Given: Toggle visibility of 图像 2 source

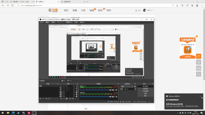Looking at the screenshot, I should point(74,96).
